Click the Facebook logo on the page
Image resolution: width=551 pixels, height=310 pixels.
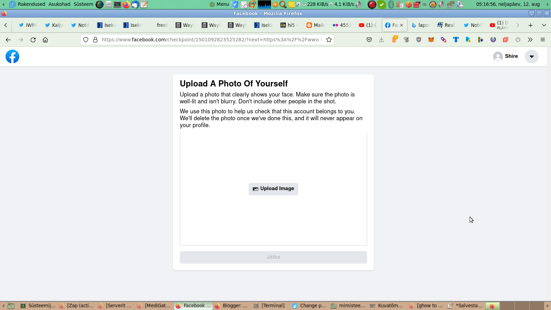[12, 56]
